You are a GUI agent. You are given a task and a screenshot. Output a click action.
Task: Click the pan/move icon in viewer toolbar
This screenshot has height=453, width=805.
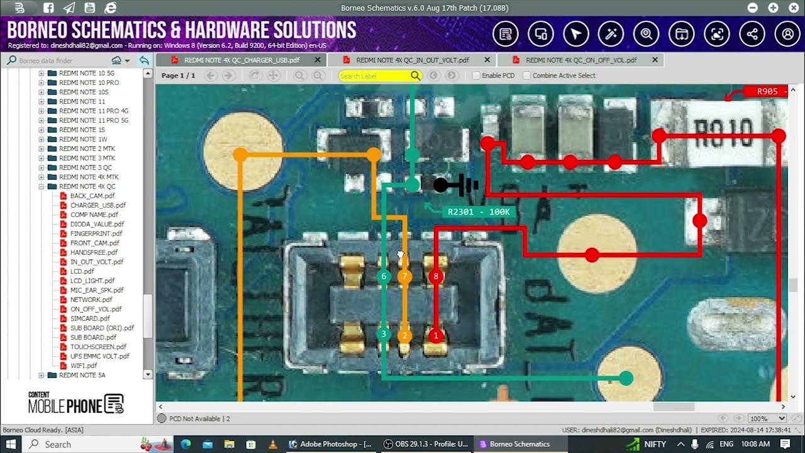pyautogui.click(x=273, y=75)
